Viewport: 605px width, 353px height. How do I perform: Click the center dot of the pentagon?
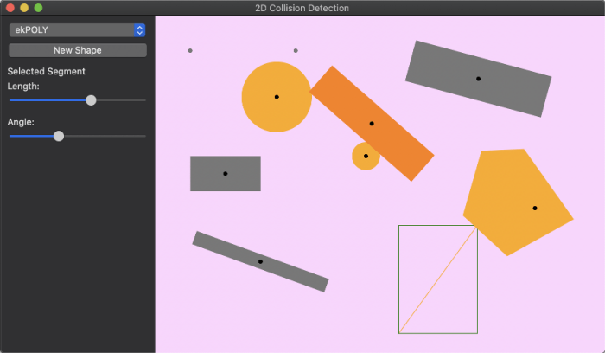coord(535,208)
